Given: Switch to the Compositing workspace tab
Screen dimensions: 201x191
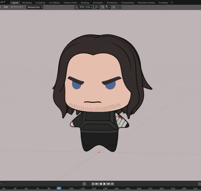Looking at the screenshot, I should pos(128,3).
